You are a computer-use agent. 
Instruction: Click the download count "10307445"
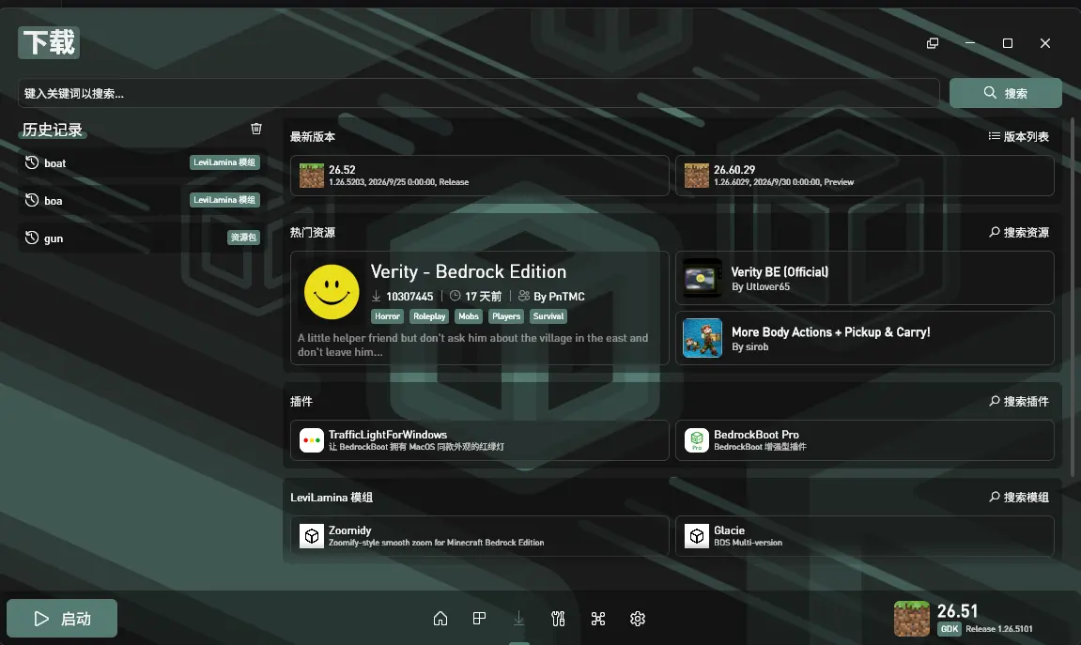409,297
